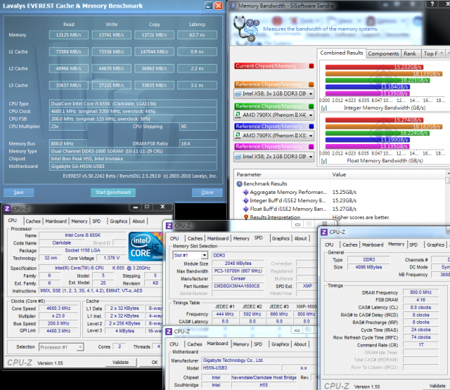Click the Save button in EVEREST benchmark
450x390 pixels.
click(19, 193)
